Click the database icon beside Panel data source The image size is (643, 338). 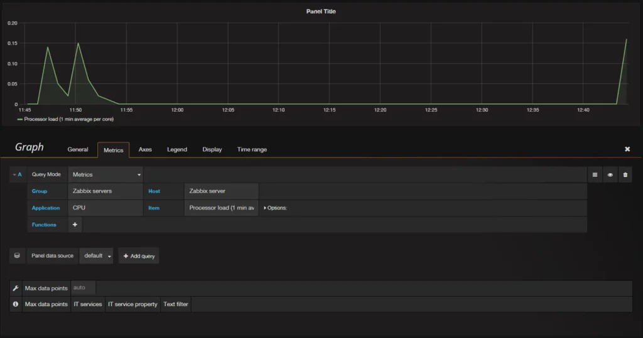tap(17, 256)
